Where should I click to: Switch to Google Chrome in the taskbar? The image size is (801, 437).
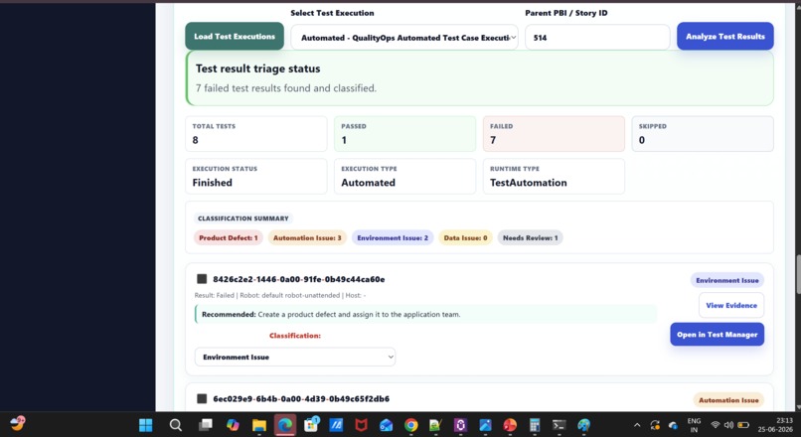tap(410, 425)
